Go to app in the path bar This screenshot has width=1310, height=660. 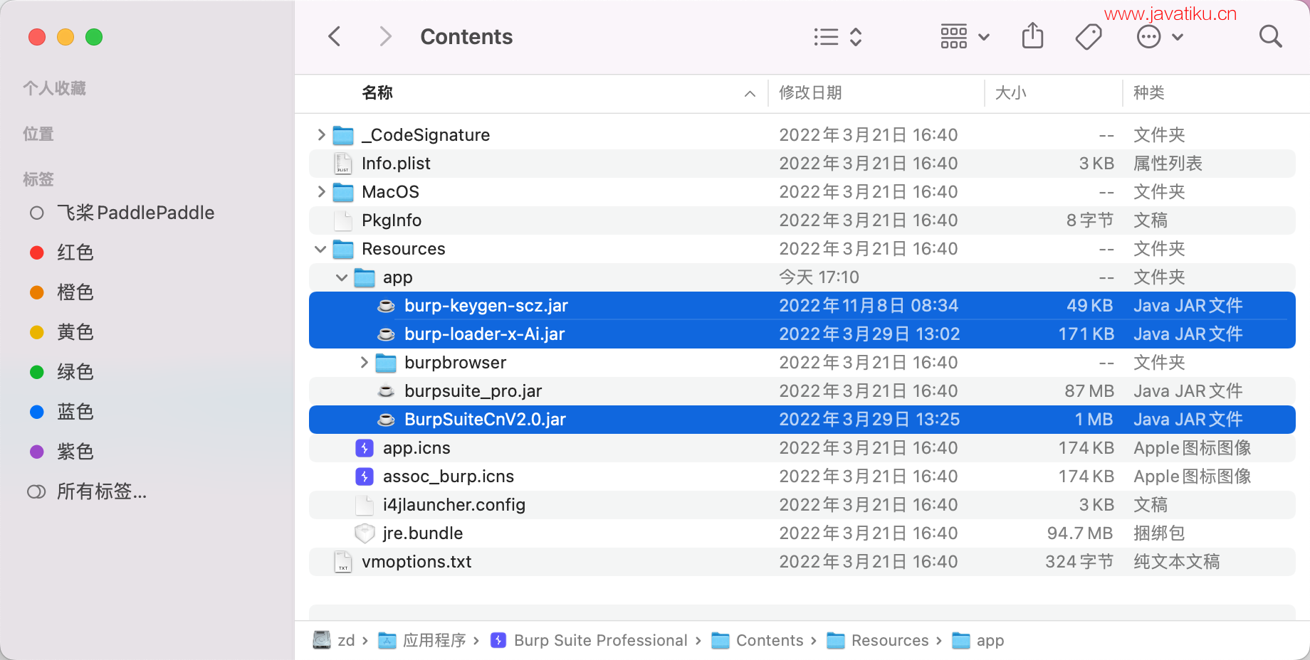pos(978,640)
